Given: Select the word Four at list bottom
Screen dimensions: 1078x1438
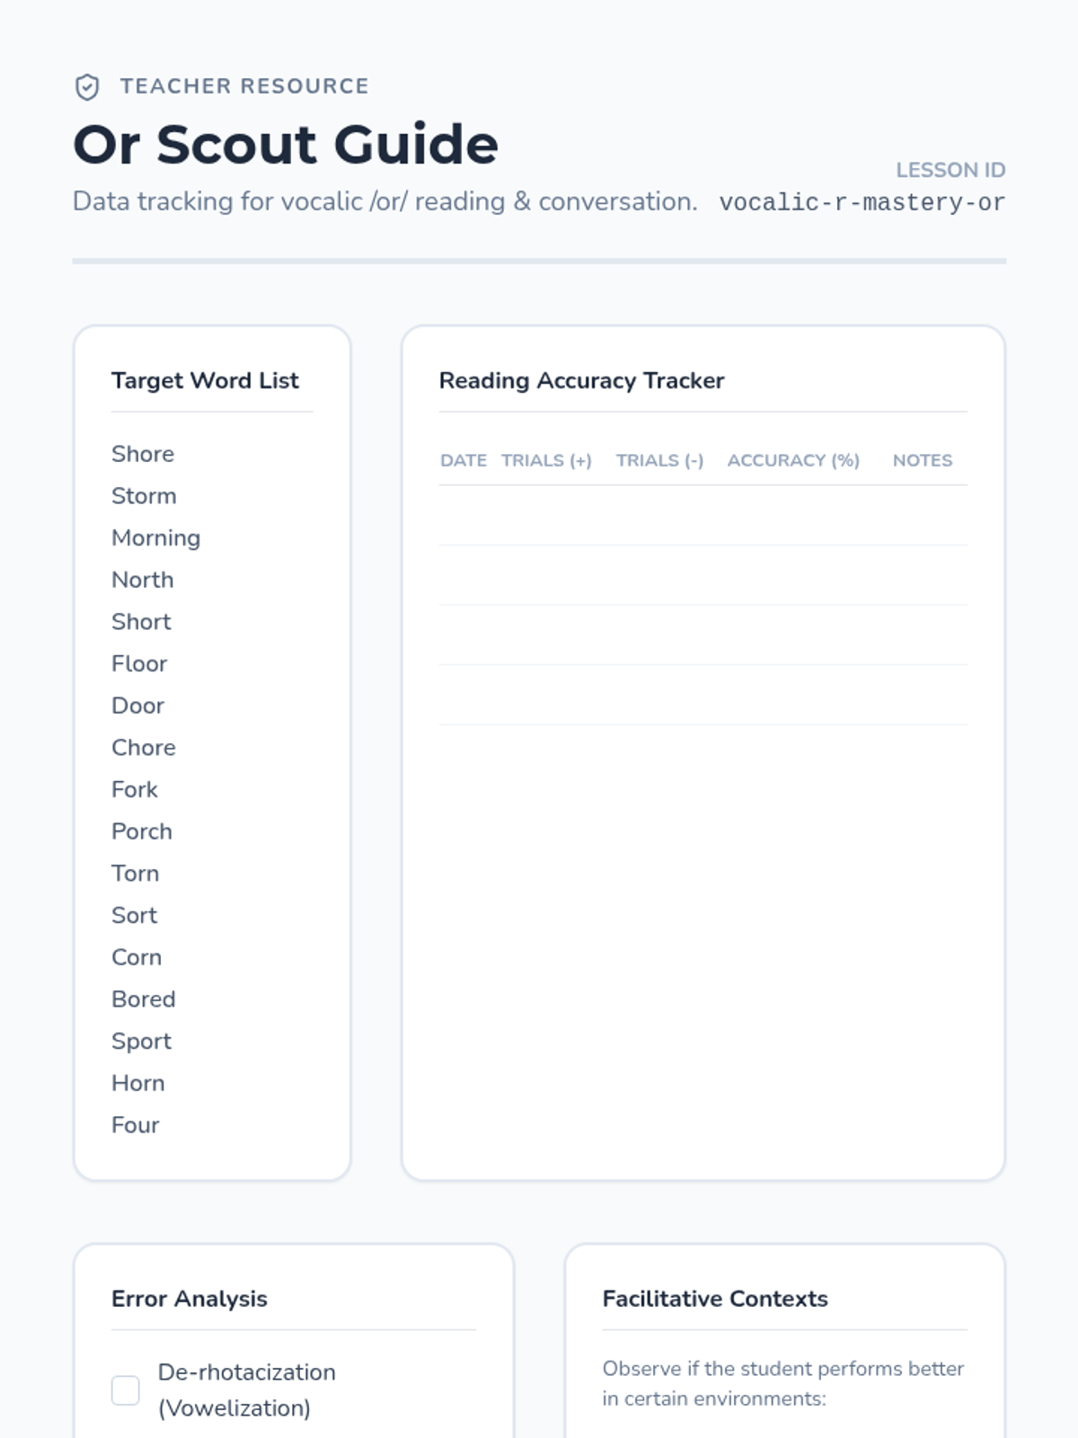Looking at the screenshot, I should tap(135, 1125).
